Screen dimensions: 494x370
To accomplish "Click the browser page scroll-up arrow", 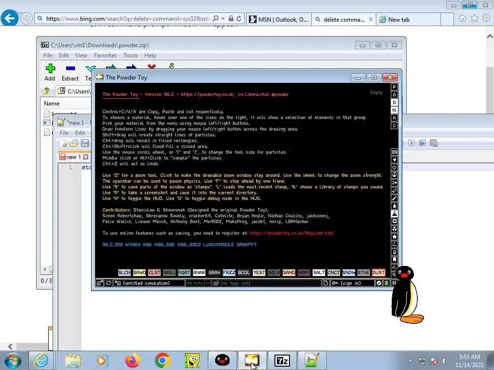I will [490, 37].
